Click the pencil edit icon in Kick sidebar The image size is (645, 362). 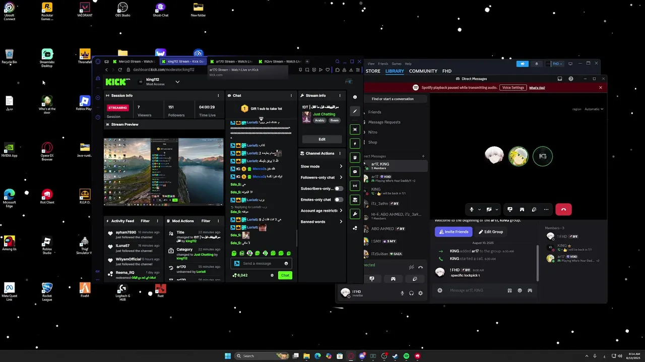(x=355, y=111)
